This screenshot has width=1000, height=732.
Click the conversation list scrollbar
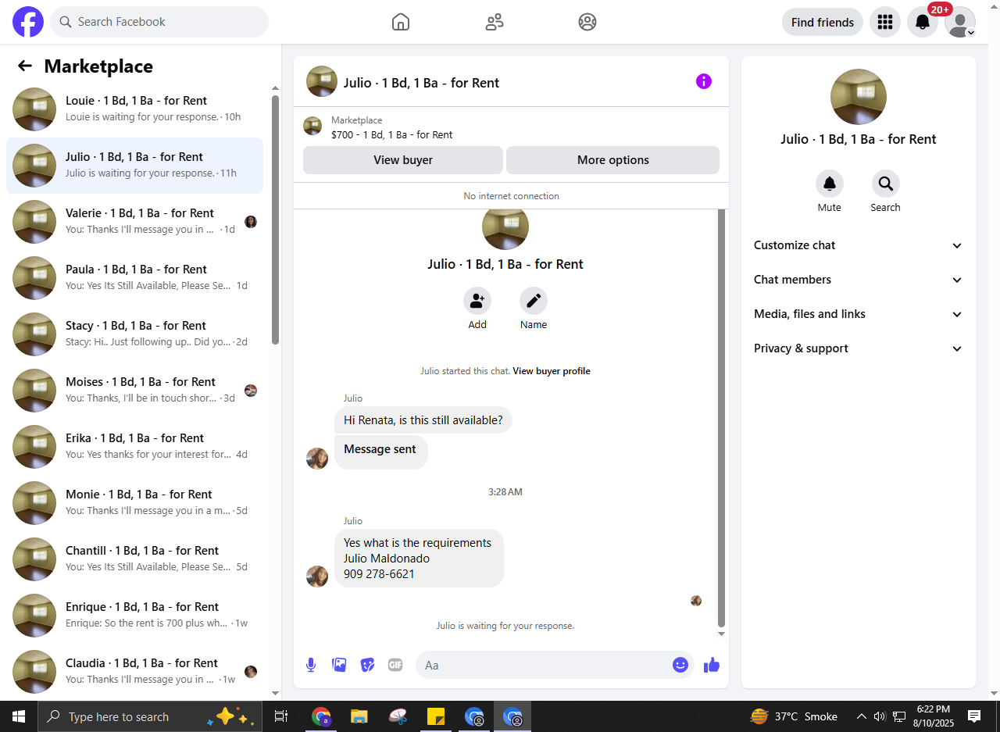[x=275, y=220]
